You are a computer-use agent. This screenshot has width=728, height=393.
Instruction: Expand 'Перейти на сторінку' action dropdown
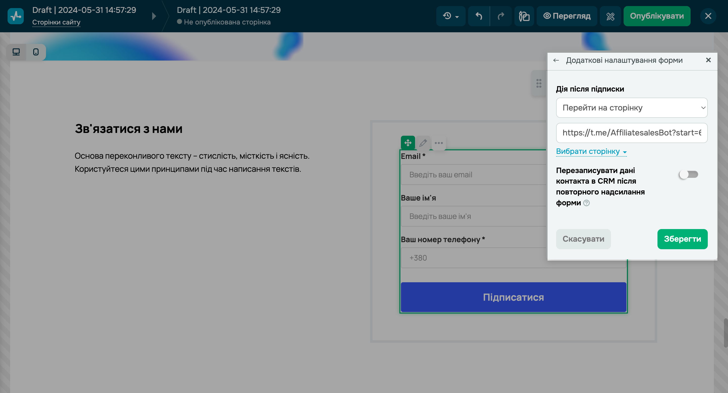click(x=632, y=108)
